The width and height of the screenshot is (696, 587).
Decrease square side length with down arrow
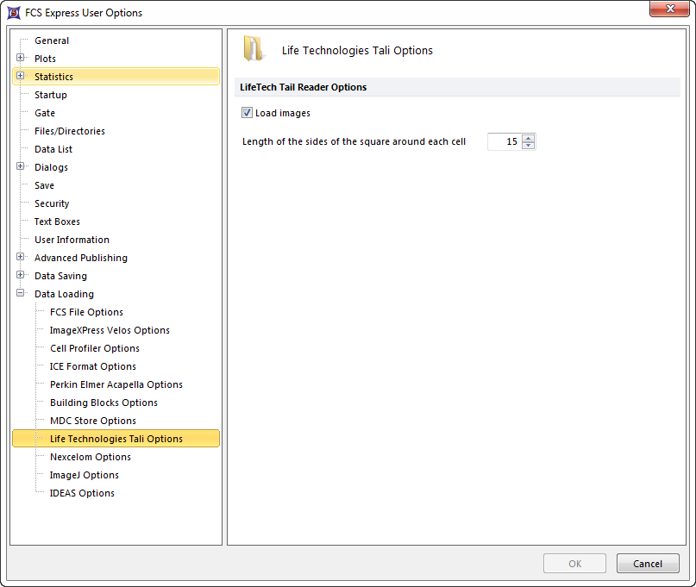click(x=529, y=146)
